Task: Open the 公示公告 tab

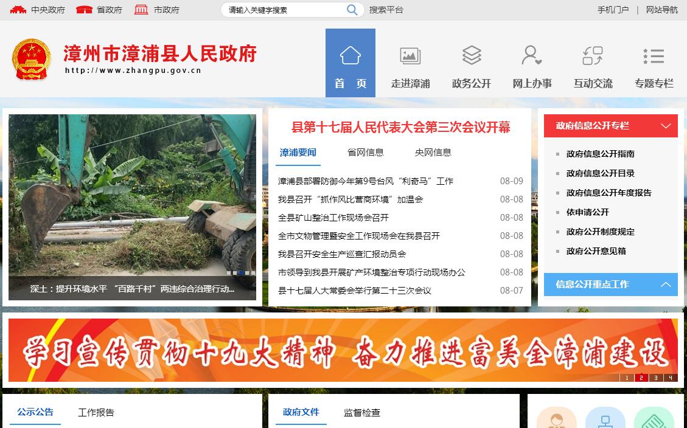Action: 35,412
